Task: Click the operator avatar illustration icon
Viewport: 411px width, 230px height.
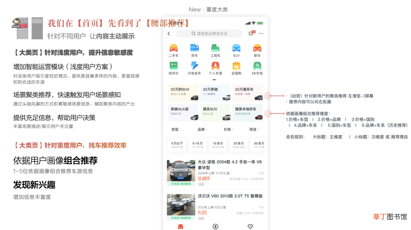Action: tap(16, 23)
